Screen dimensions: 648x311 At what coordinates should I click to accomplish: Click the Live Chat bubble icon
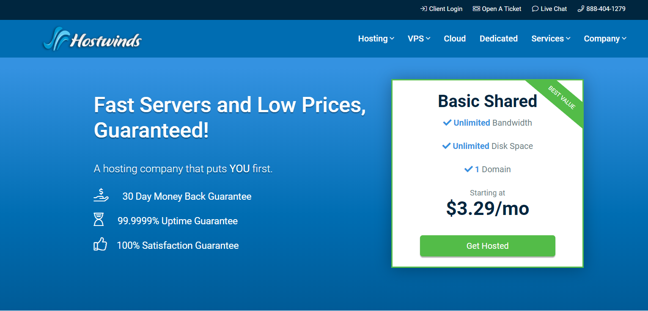(535, 9)
